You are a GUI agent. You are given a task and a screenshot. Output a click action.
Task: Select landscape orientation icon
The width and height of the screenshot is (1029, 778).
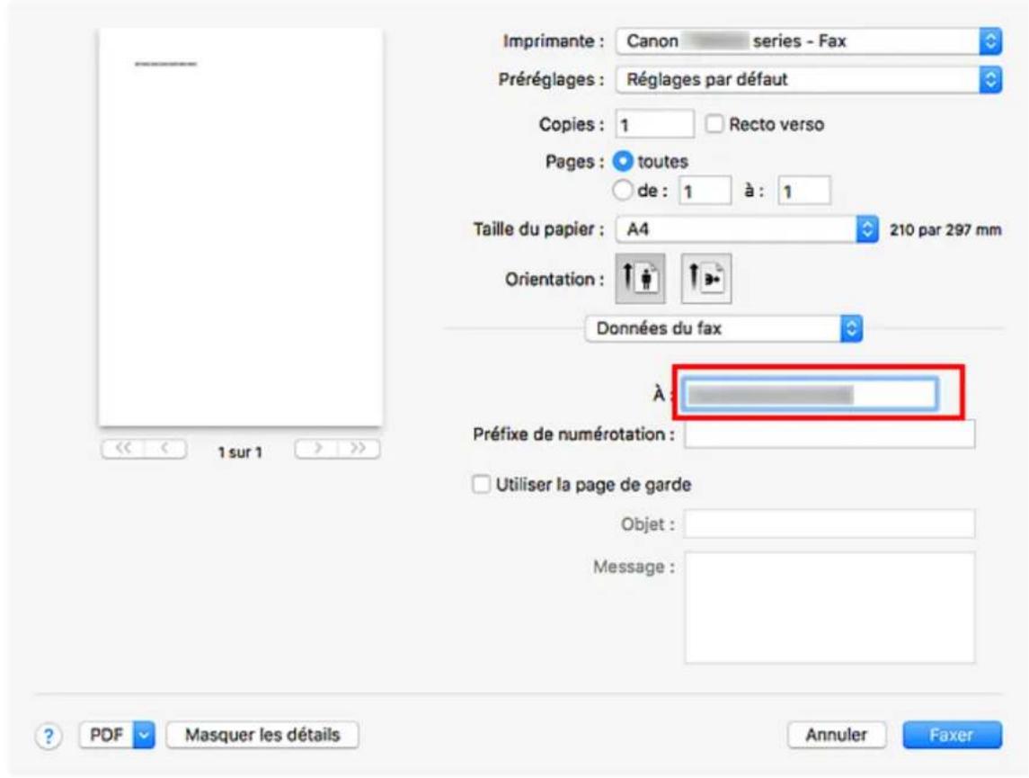(706, 279)
